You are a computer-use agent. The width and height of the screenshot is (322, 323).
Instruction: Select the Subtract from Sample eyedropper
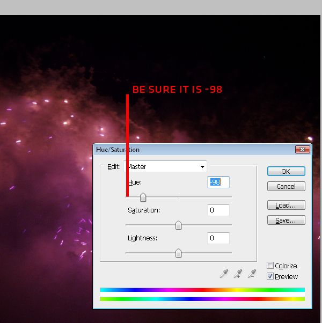tap(252, 274)
